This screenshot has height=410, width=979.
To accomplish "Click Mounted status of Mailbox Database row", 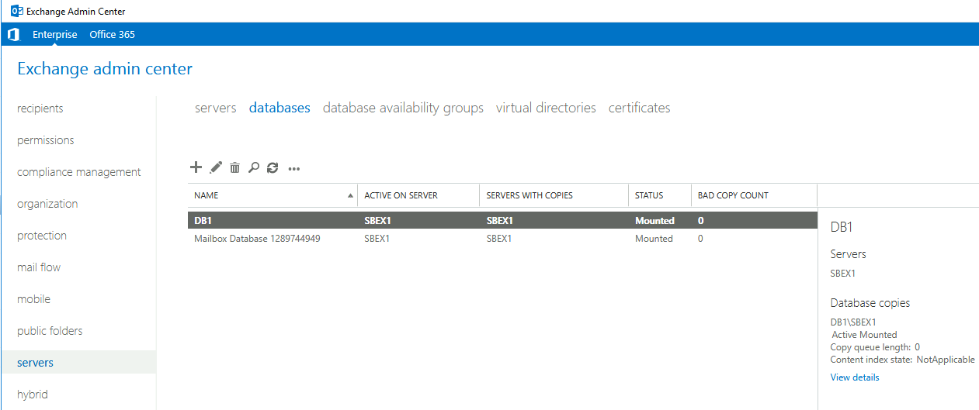I will 654,239.
